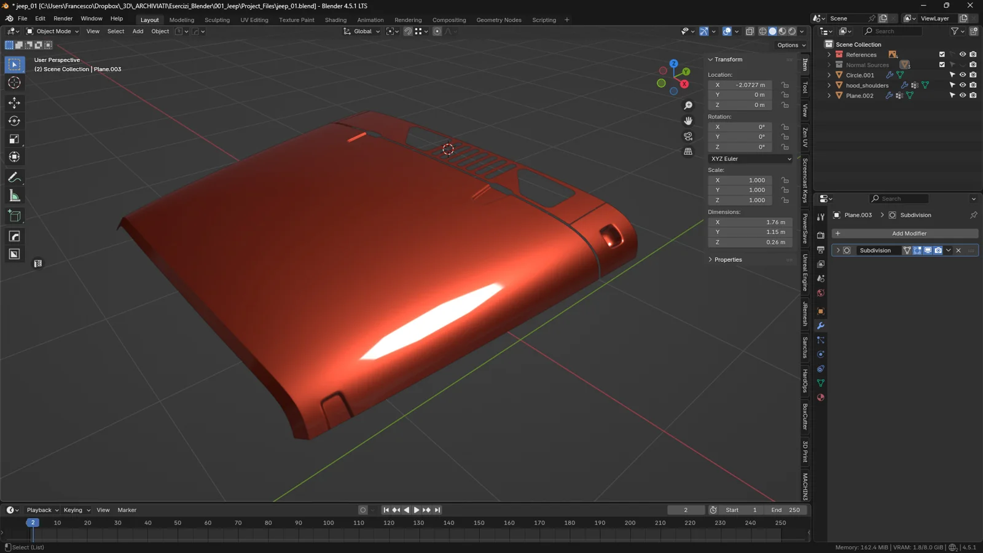Activate the Scale tool
This screenshot has width=983, height=553.
(14, 139)
